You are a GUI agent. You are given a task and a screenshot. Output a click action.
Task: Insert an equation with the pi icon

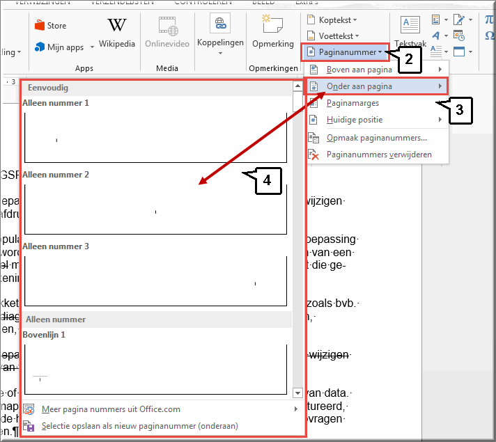click(x=489, y=19)
